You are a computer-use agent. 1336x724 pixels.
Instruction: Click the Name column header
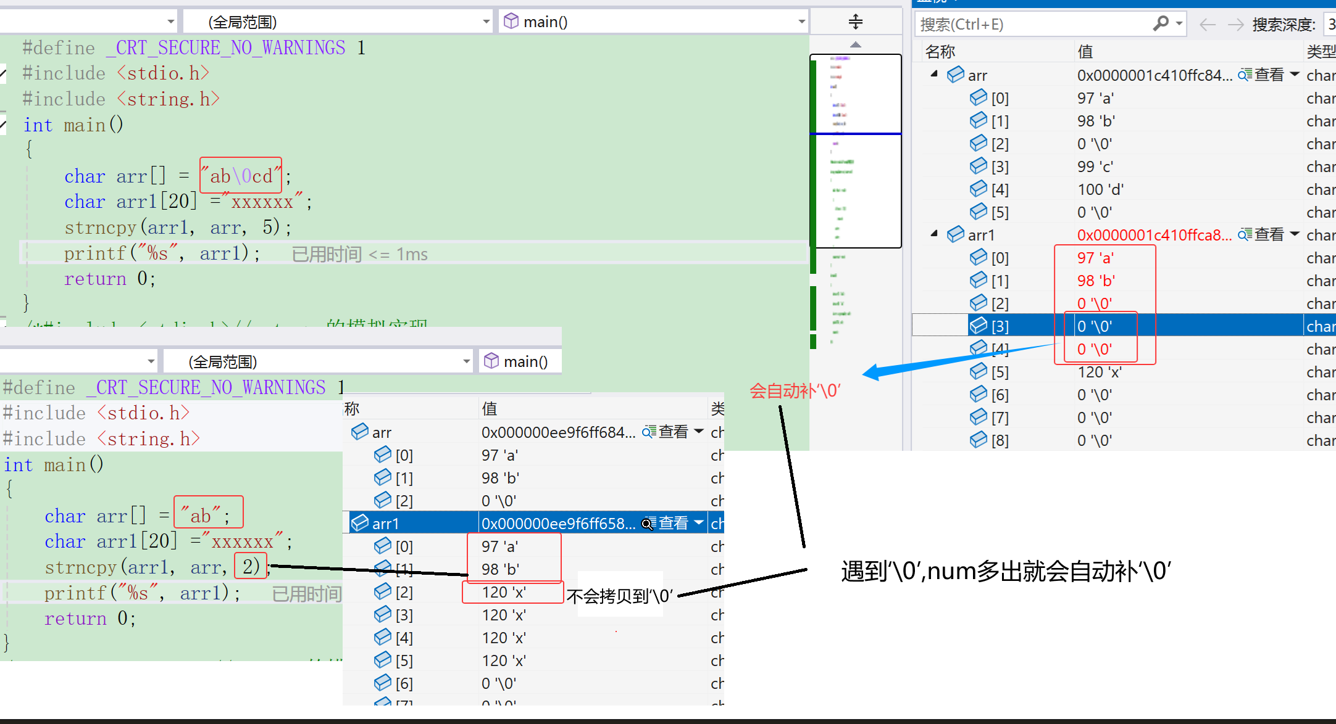click(x=940, y=52)
